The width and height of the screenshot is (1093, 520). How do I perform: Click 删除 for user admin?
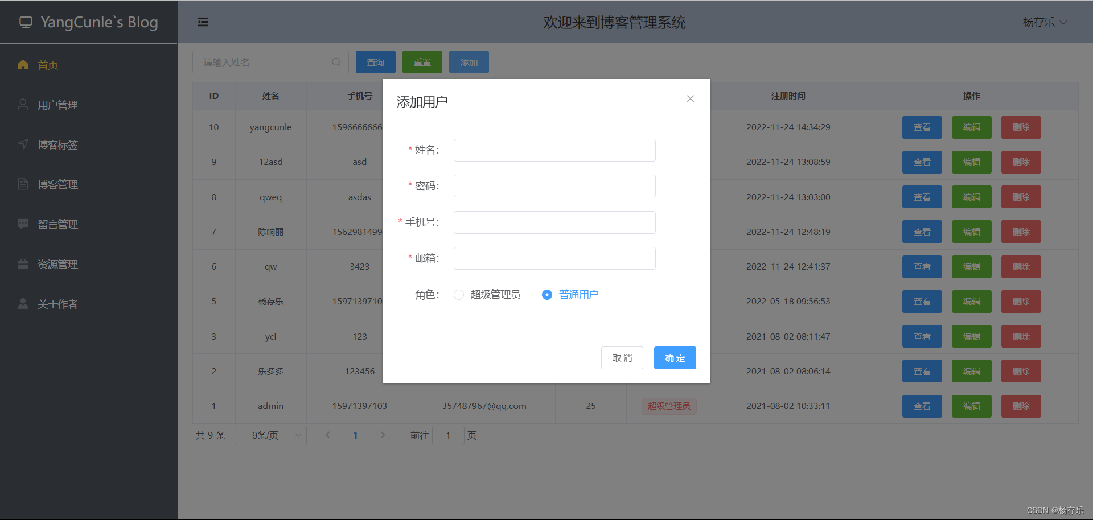click(1021, 406)
